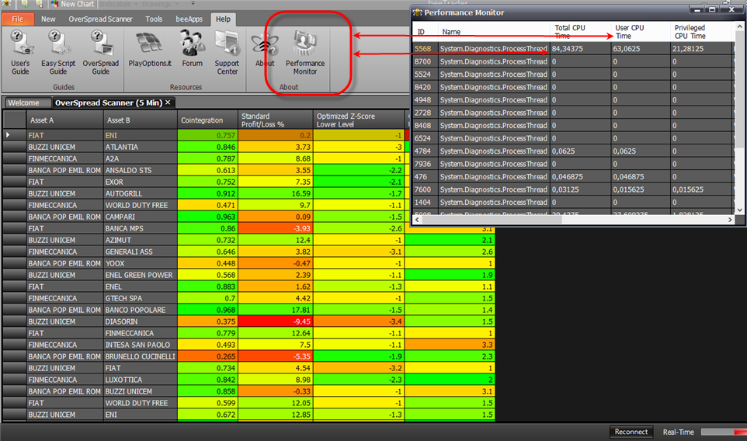Open the File menu
747x441 pixels.
18,19
